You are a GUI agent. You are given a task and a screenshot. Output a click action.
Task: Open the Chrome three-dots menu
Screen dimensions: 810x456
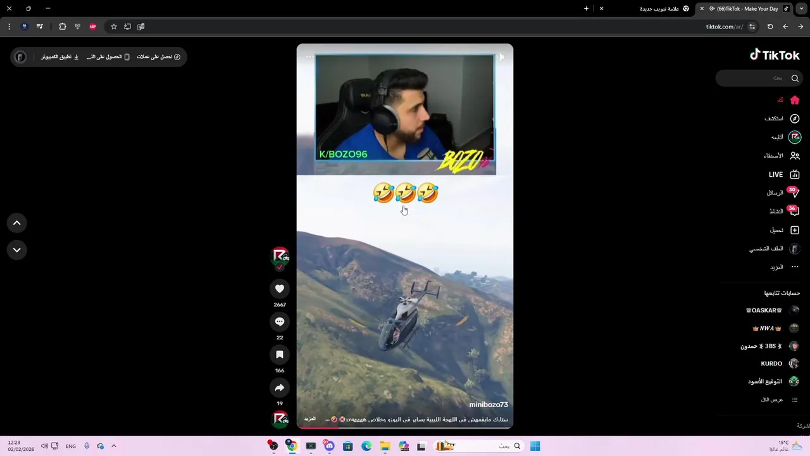(x=9, y=27)
